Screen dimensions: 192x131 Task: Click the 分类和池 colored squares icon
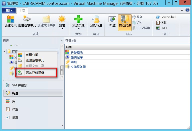point(67,52)
